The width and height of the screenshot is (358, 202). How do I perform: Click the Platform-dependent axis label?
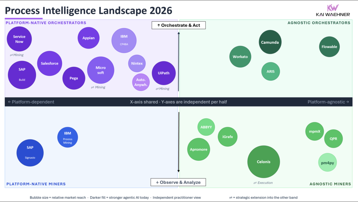pos(31,102)
